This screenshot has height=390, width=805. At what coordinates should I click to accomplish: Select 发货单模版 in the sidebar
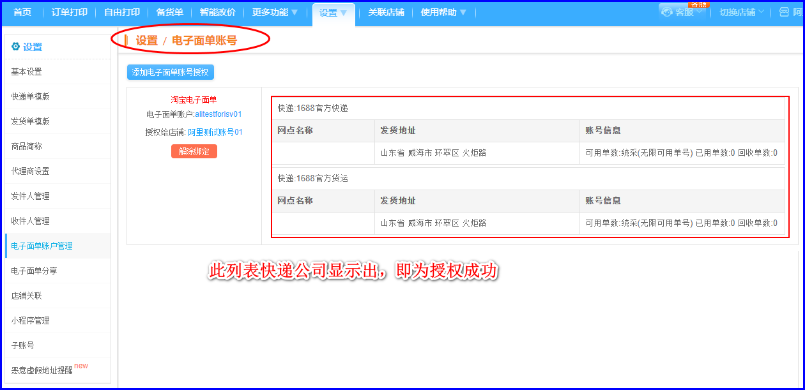coord(57,121)
